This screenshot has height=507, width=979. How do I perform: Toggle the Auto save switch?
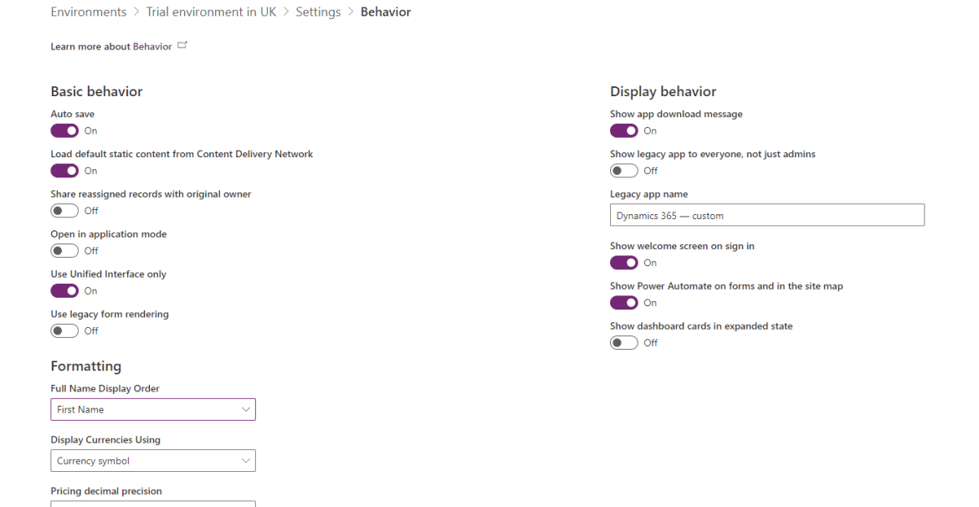(x=64, y=131)
